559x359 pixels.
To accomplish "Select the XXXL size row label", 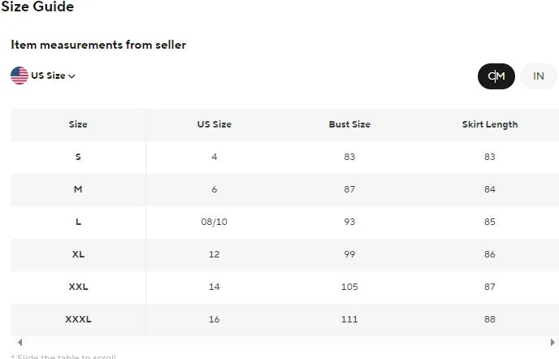I will 78,319.
